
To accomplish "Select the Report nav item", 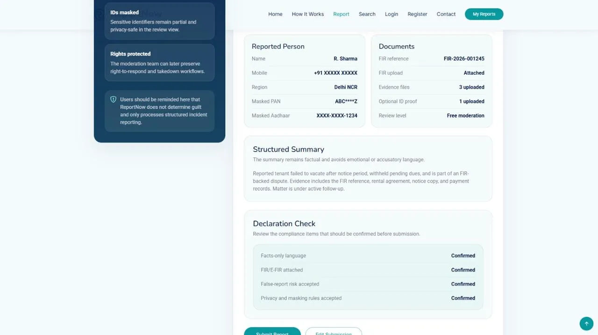I will tap(341, 14).
